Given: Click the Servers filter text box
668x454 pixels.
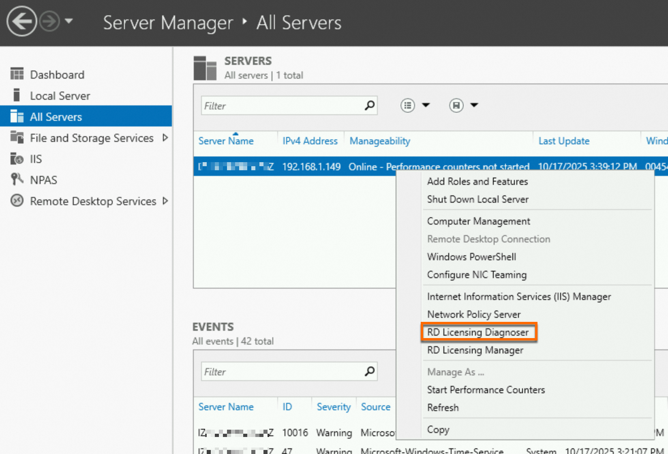Looking at the screenshot, I should click(289, 105).
